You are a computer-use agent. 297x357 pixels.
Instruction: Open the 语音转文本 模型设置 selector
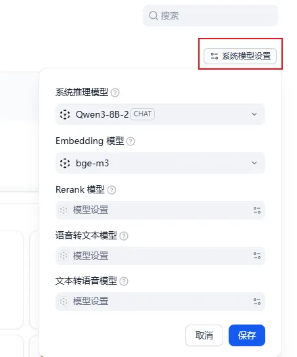[x=160, y=256]
